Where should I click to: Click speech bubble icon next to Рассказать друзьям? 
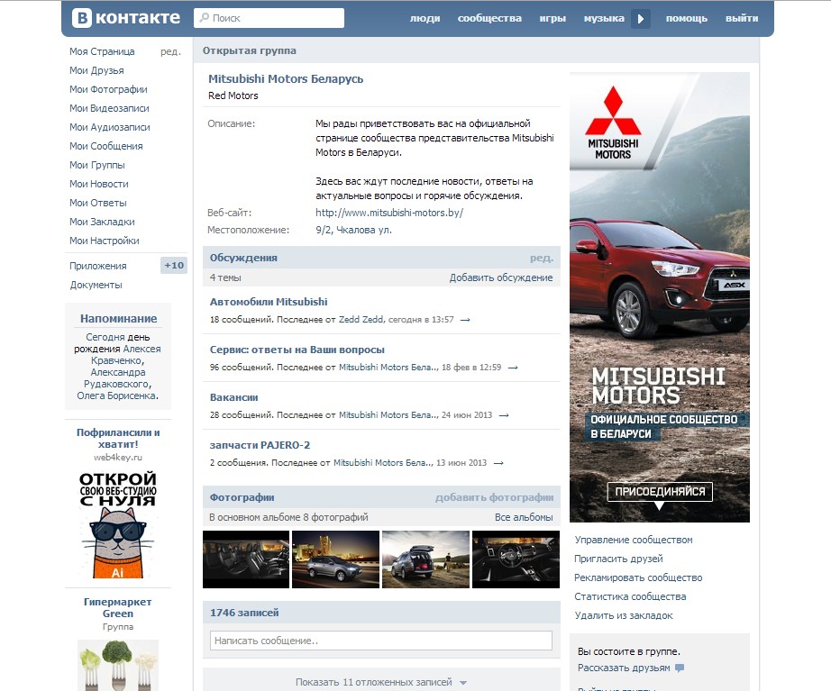pyautogui.click(x=680, y=668)
